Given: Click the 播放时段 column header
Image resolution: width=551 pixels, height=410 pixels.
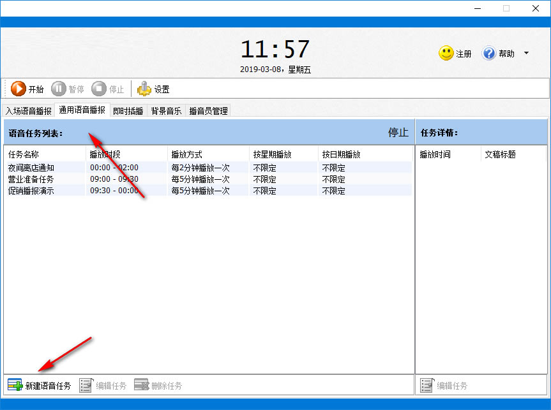Looking at the screenshot, I should pos(126,154).
